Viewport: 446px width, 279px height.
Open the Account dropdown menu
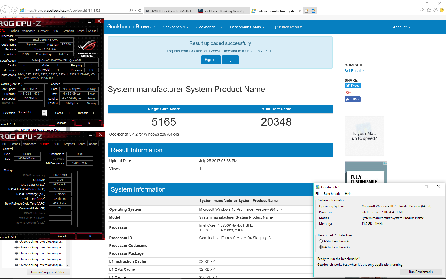coord(402,27)
